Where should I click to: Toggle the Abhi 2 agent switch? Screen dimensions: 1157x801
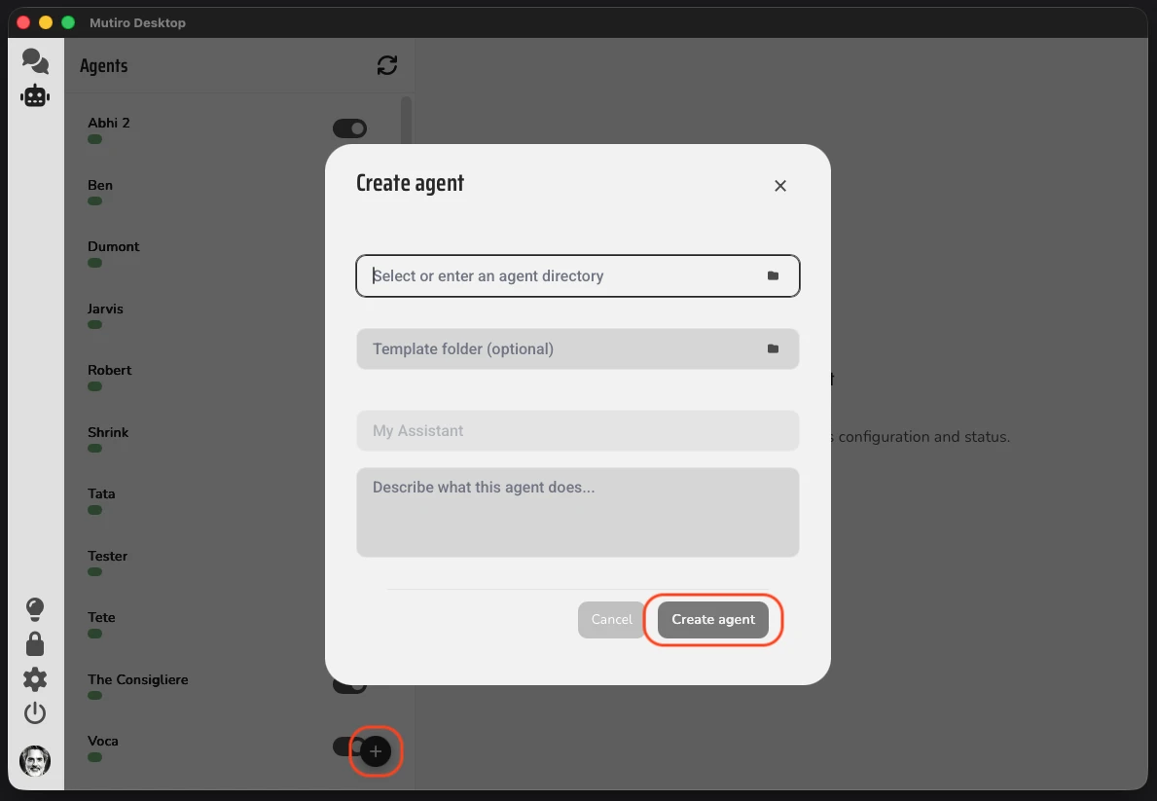click(349, 127)
